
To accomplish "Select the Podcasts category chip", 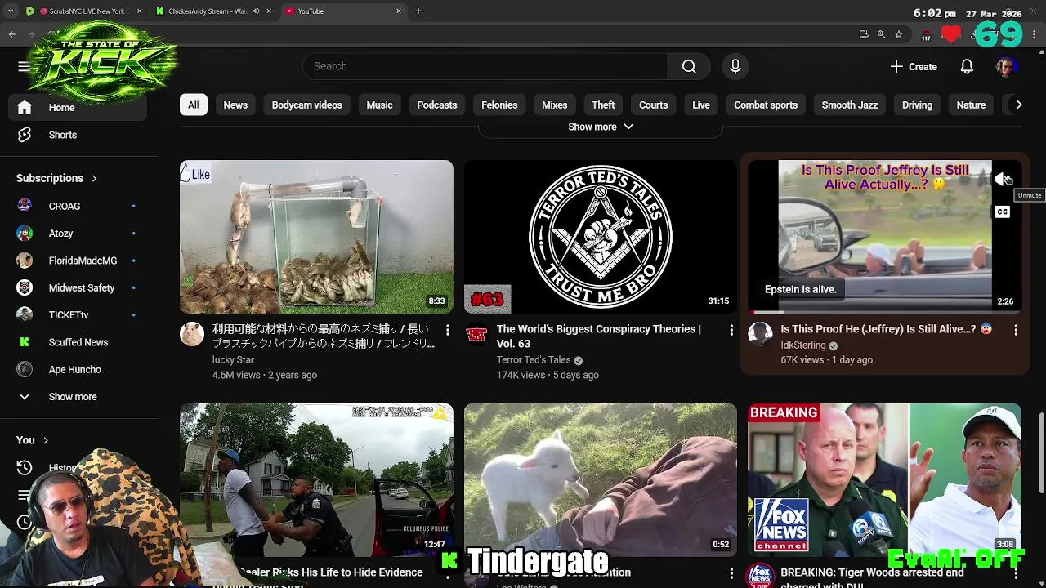I will (437, 105).
